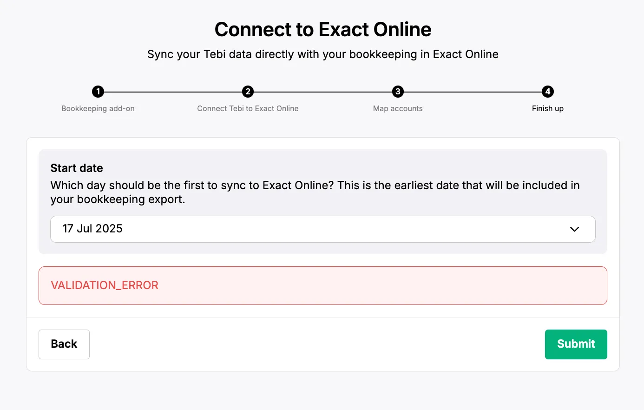
Task: Click the step 2 circle icon
Action: tap(248, 92)
